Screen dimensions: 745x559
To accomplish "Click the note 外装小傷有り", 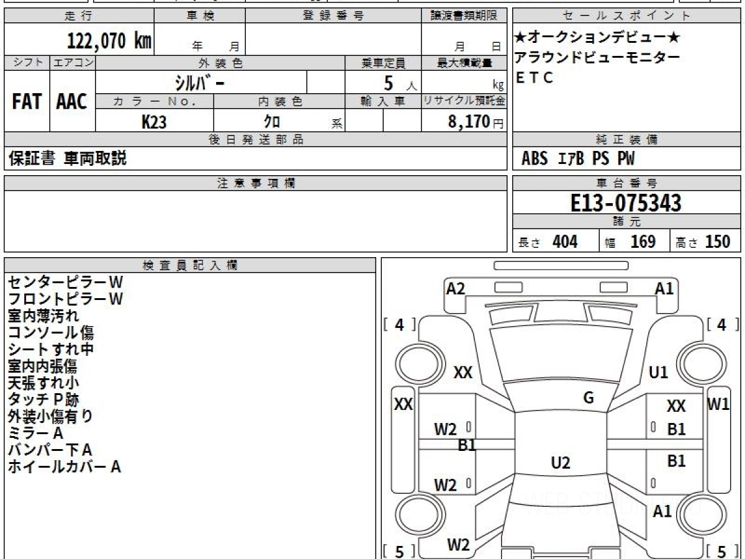I will pos(51,417).
